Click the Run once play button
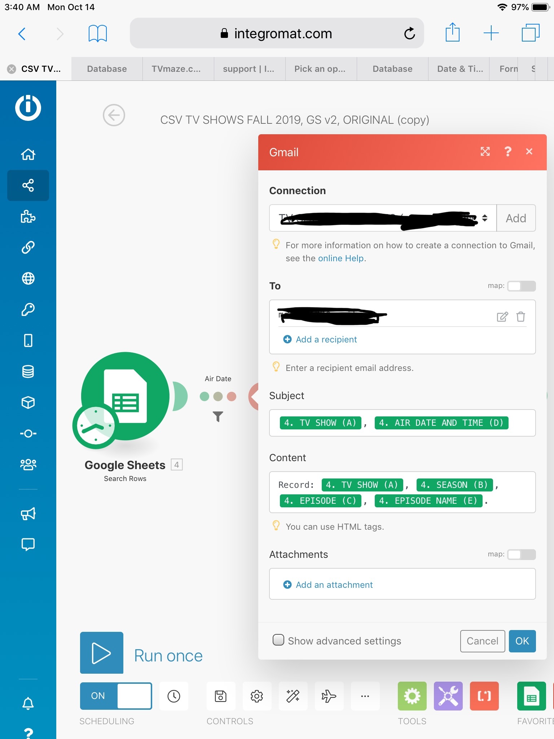 [x=102, y=653]
